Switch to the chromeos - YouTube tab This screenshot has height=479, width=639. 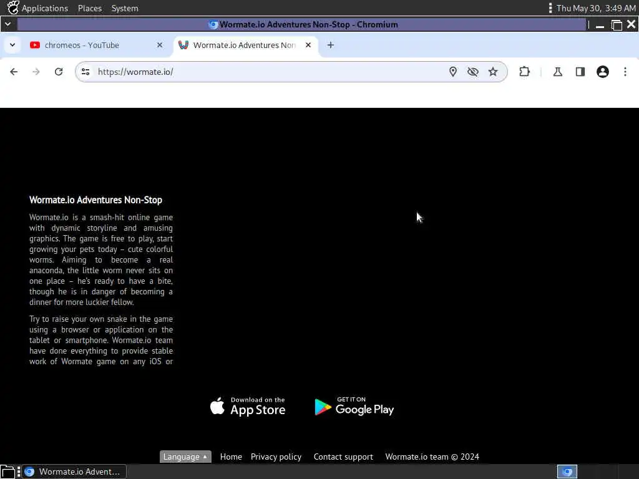(95, 45)
